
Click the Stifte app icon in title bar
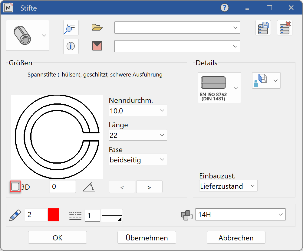point(8,8)
